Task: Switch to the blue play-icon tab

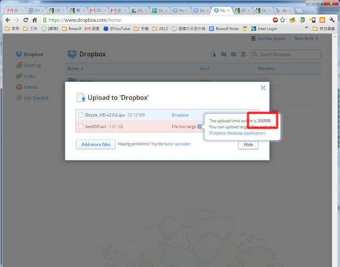Action: click(x=36, y=11)
